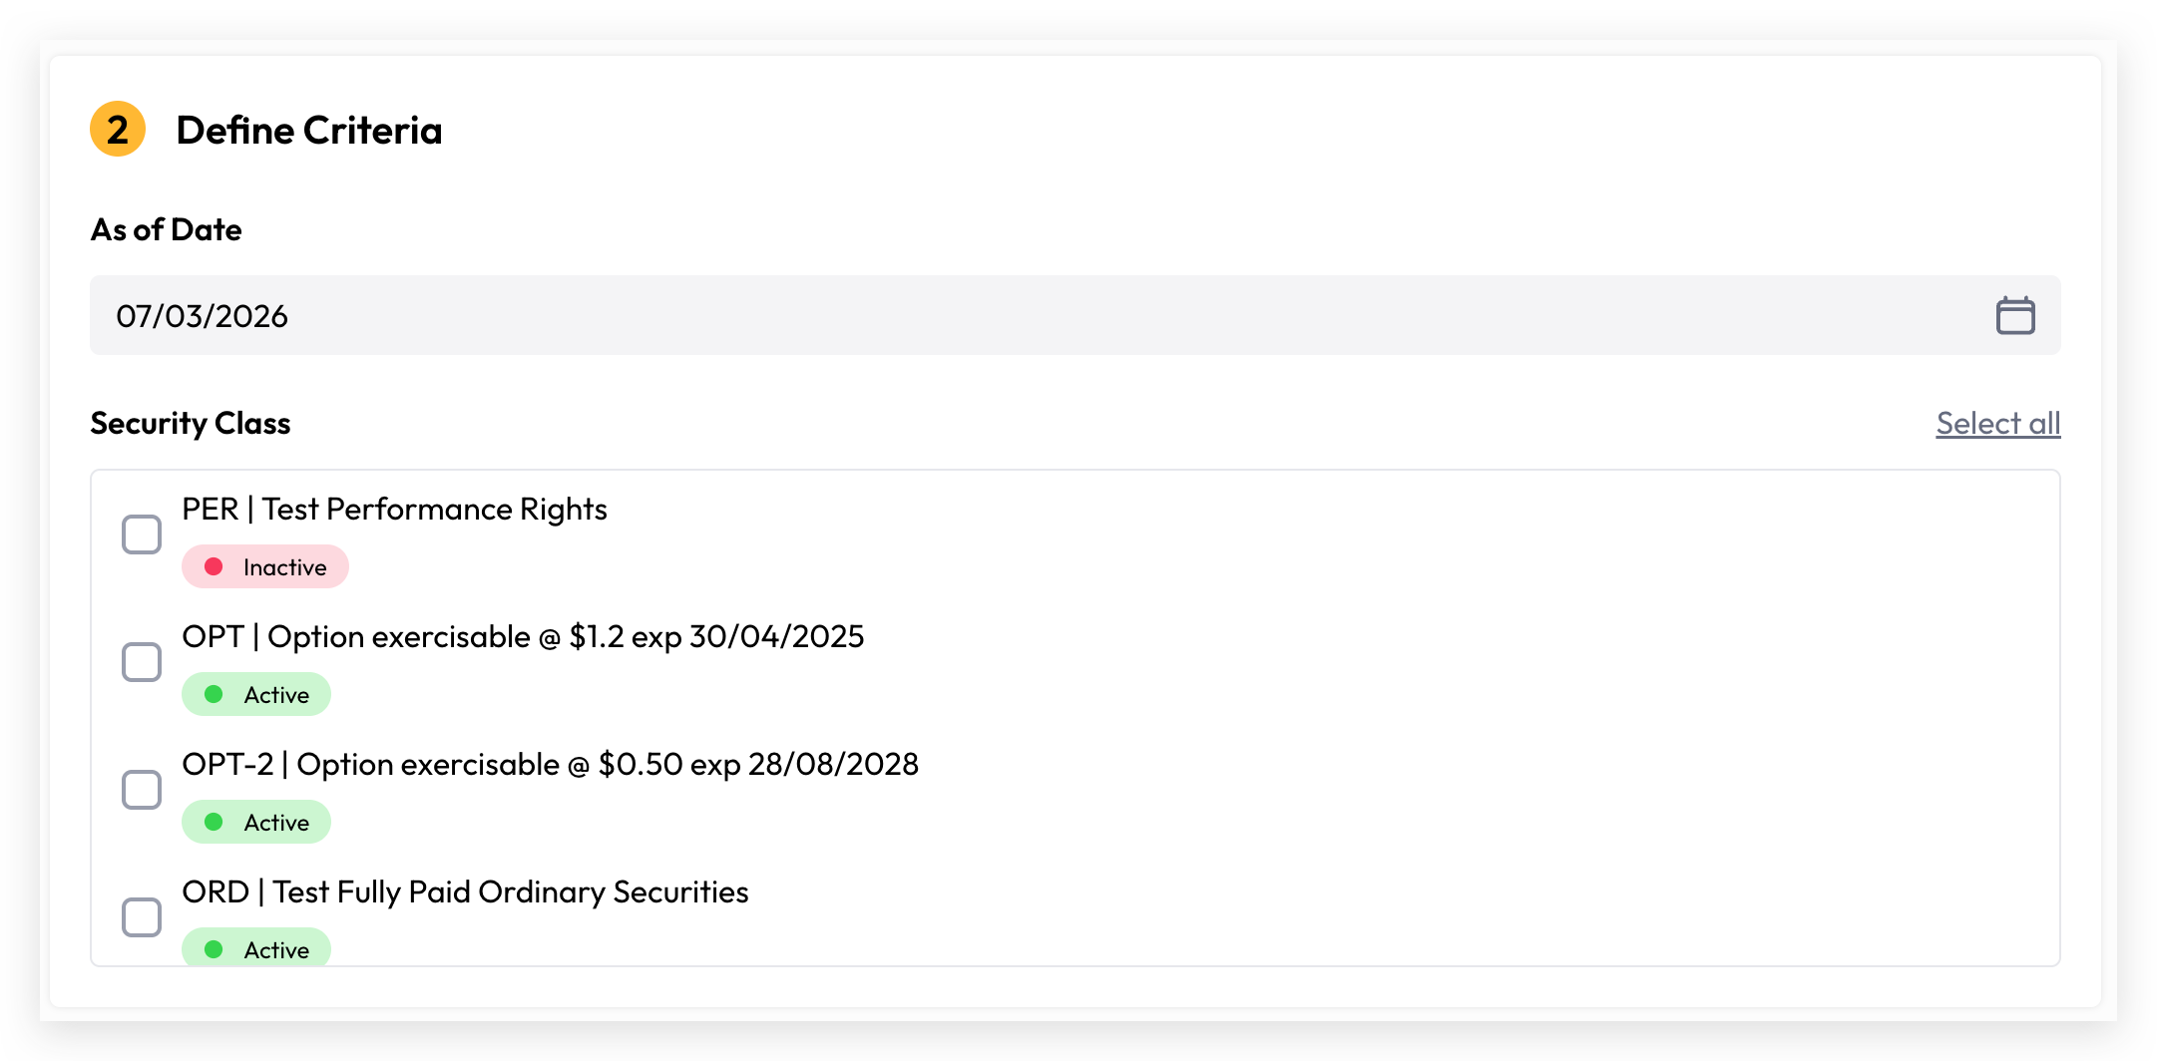Click the As of Date label
Viewport: 2157px width, 1061px height.
tap(167, 229)
